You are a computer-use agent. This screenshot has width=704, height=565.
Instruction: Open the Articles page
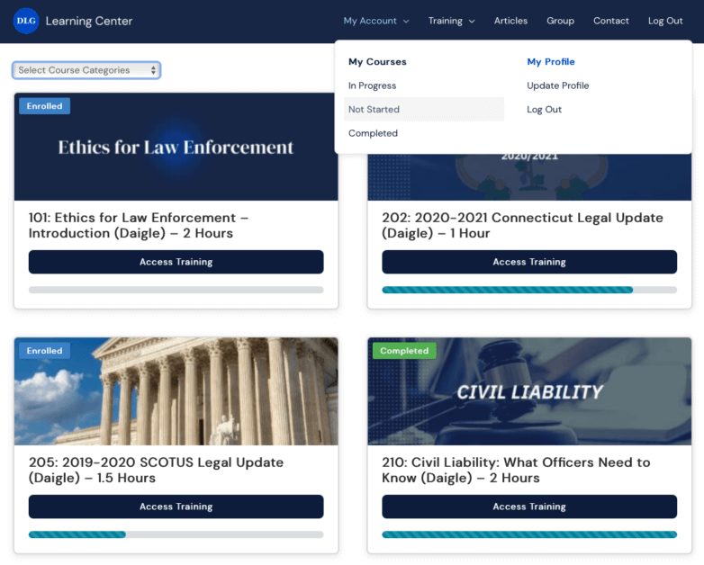(510, 21)
